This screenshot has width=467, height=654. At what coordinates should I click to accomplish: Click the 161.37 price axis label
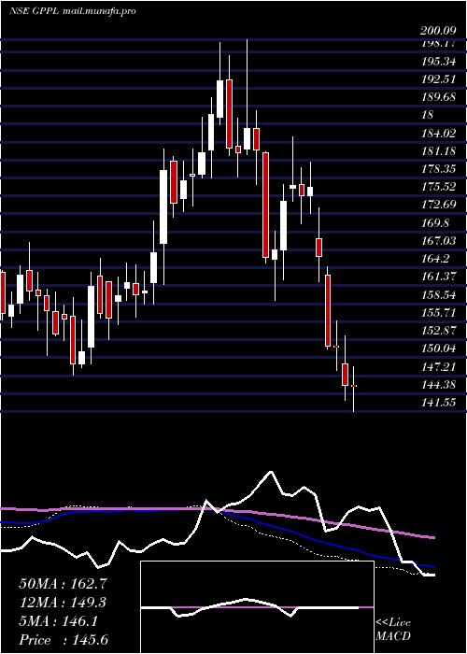pyautogui.click(x=438, y=277)
